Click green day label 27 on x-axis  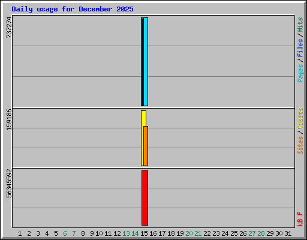click(252, 233)
